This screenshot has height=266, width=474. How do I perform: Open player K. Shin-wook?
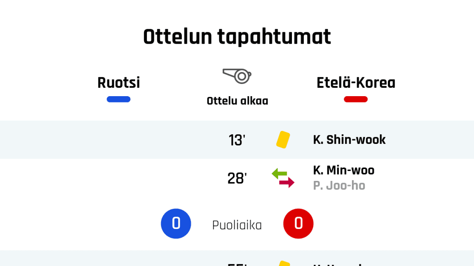pos(349,140)
